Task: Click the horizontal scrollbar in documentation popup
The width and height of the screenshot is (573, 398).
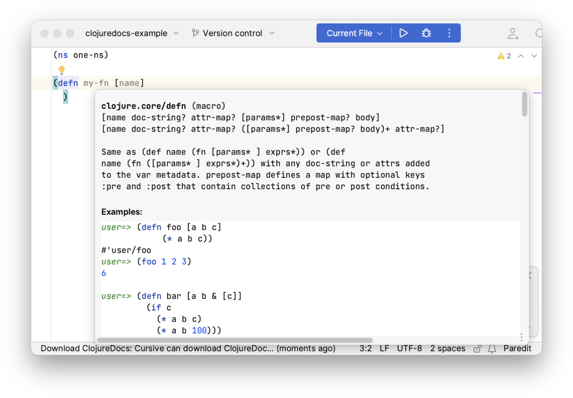Action: click(235, 340)
